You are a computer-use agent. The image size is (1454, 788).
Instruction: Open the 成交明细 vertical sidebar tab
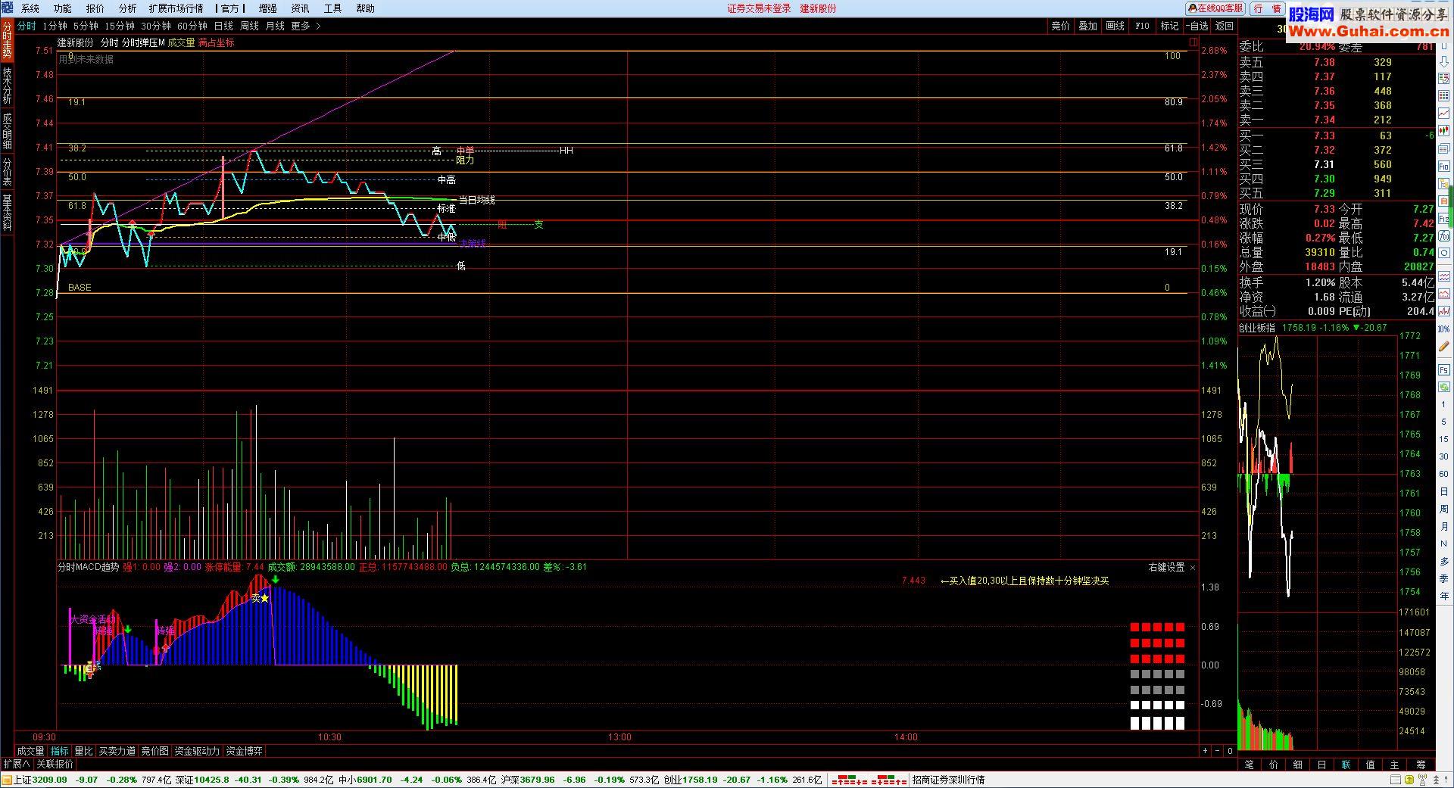7,130
